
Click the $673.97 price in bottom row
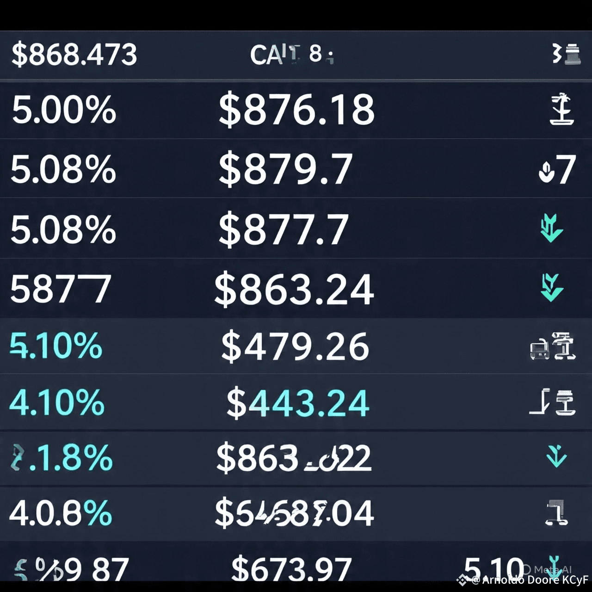coord(291,569)
